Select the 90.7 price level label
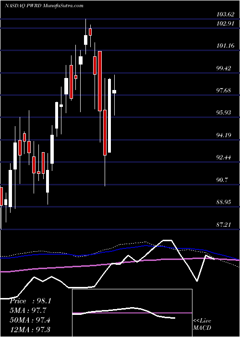Image resolution: width=240 pixels, height=337 pixels. (x=222, y=180)
